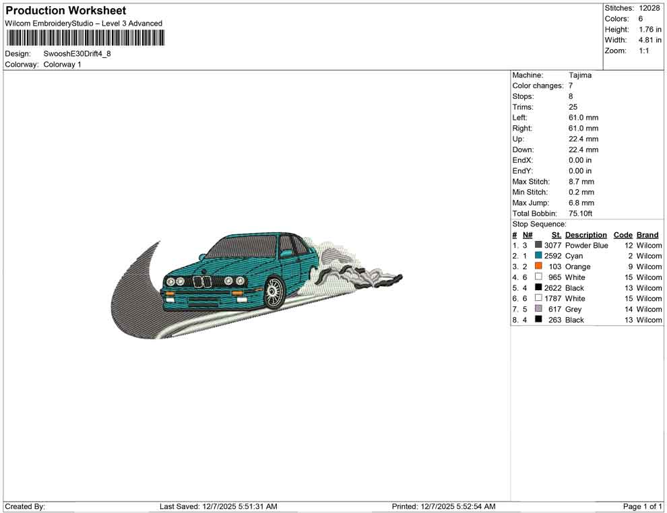Click stitch count "3077" in stop sequence
Image resolution: width=667 pixels, height=513 pixels.
pos(553,245)
